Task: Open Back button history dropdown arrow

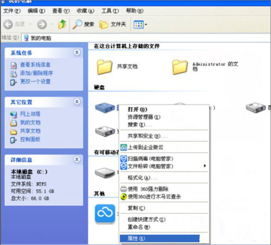Action: pyautogui.click(x=31, y=24)
